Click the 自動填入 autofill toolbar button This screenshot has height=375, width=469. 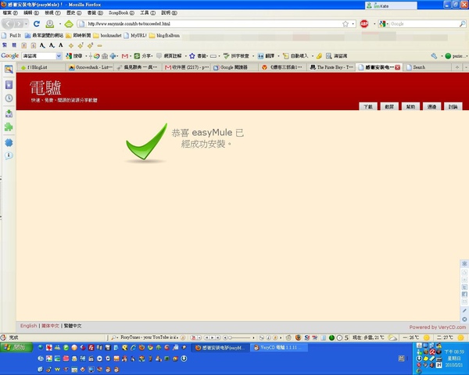tap(295, 56)
